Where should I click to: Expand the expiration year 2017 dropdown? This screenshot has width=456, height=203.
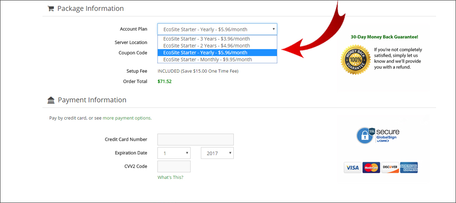(217, 153)
